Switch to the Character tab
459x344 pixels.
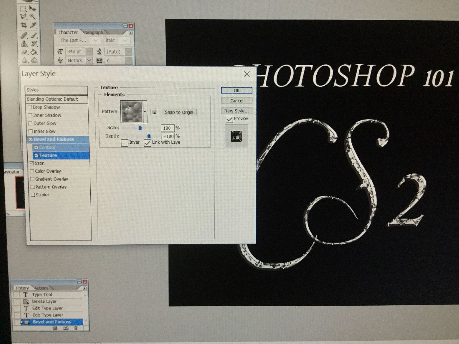click(x=68, y=32)
